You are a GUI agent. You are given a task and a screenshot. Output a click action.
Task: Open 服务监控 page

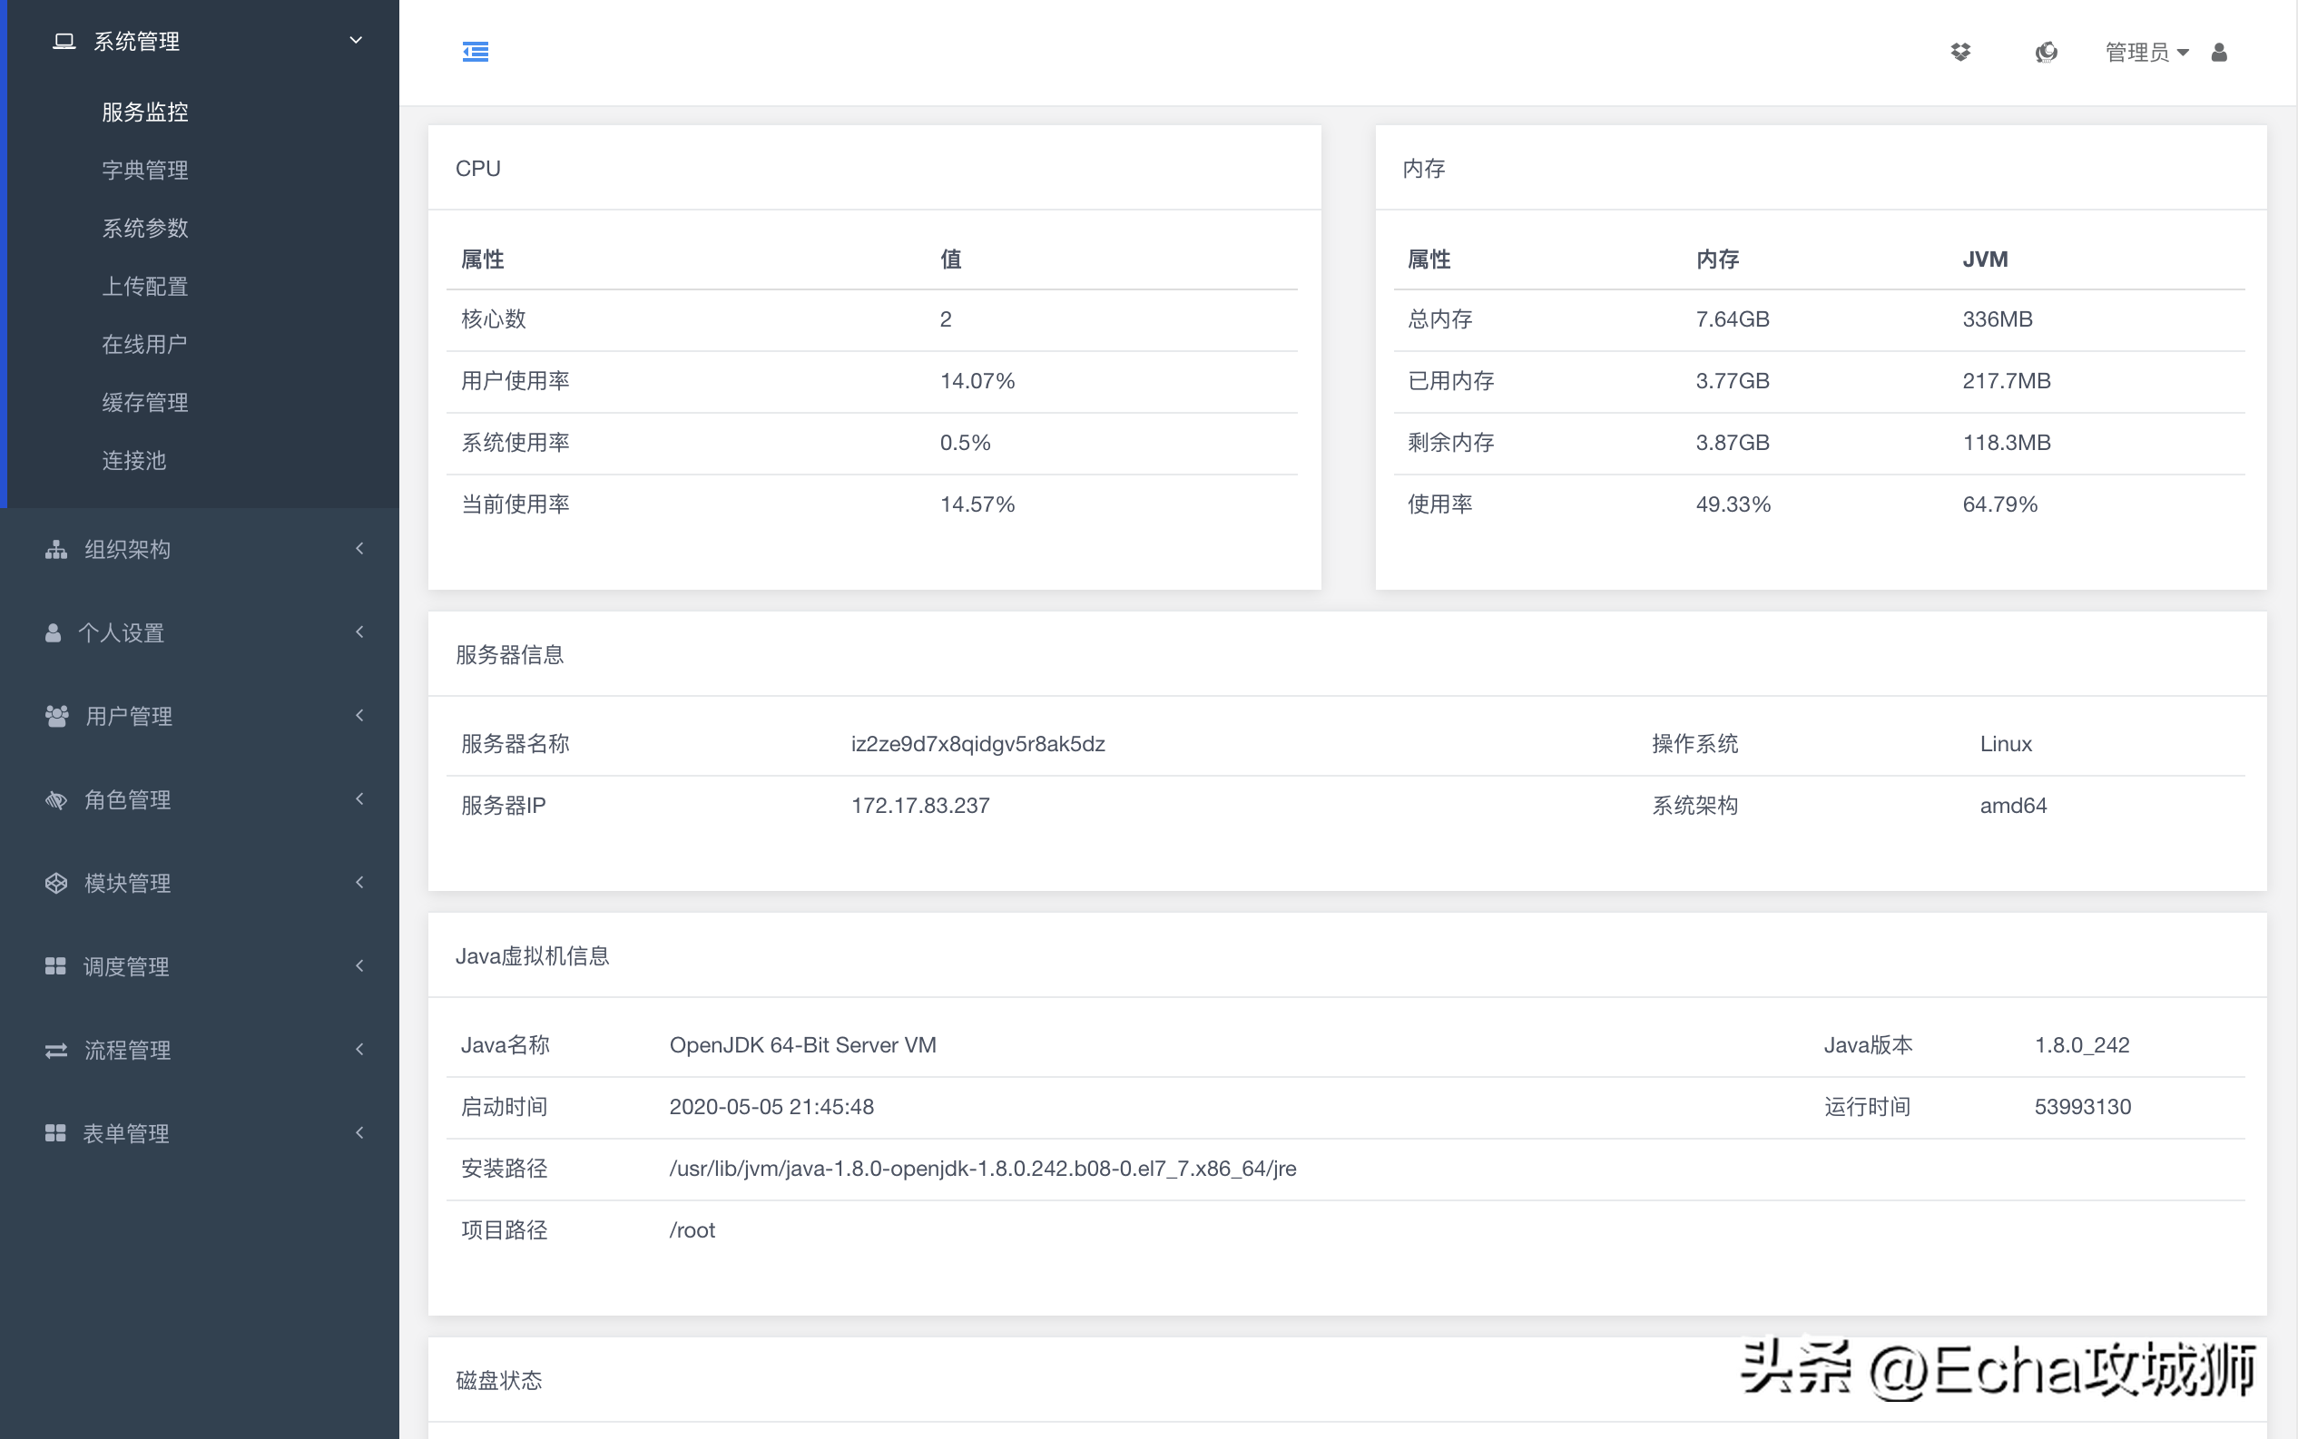144,112
